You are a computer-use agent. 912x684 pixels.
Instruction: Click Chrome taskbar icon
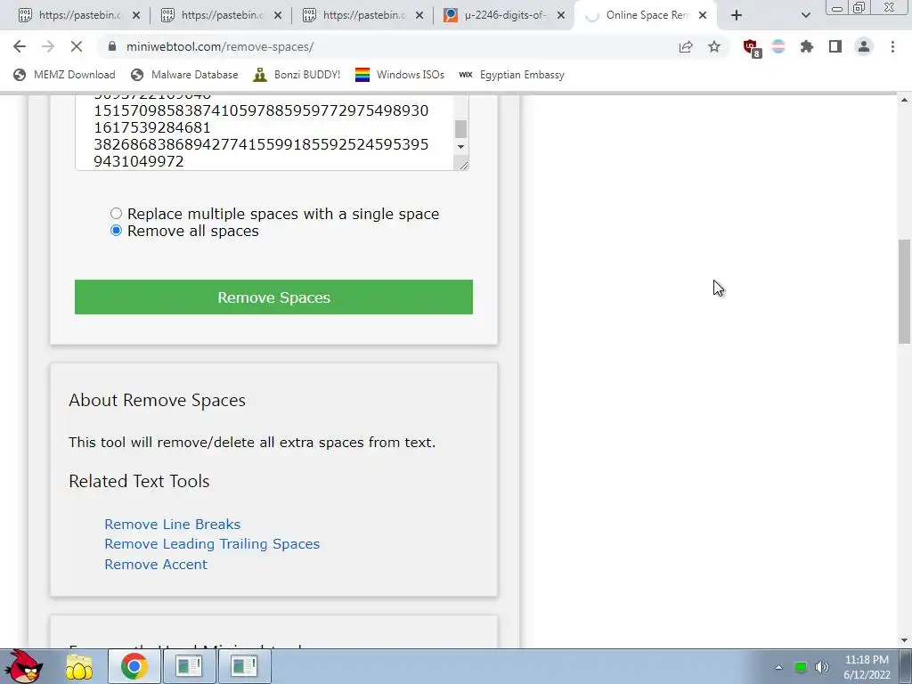134,666
